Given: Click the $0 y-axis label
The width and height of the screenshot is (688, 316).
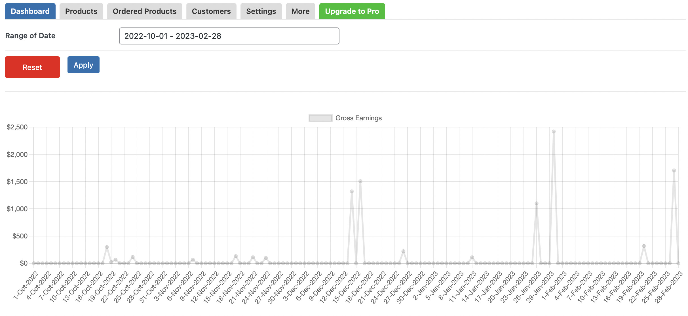Looking at the screenshot, I should (x=24, y=263).
